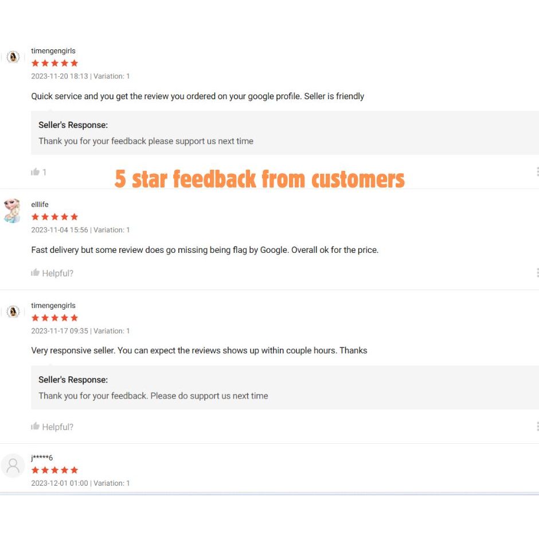The width and height of the screenshot is (539, 539).
Task: Open three-dot menu for 'Very responsive seller' review
Action: click(x=537, y=427)
